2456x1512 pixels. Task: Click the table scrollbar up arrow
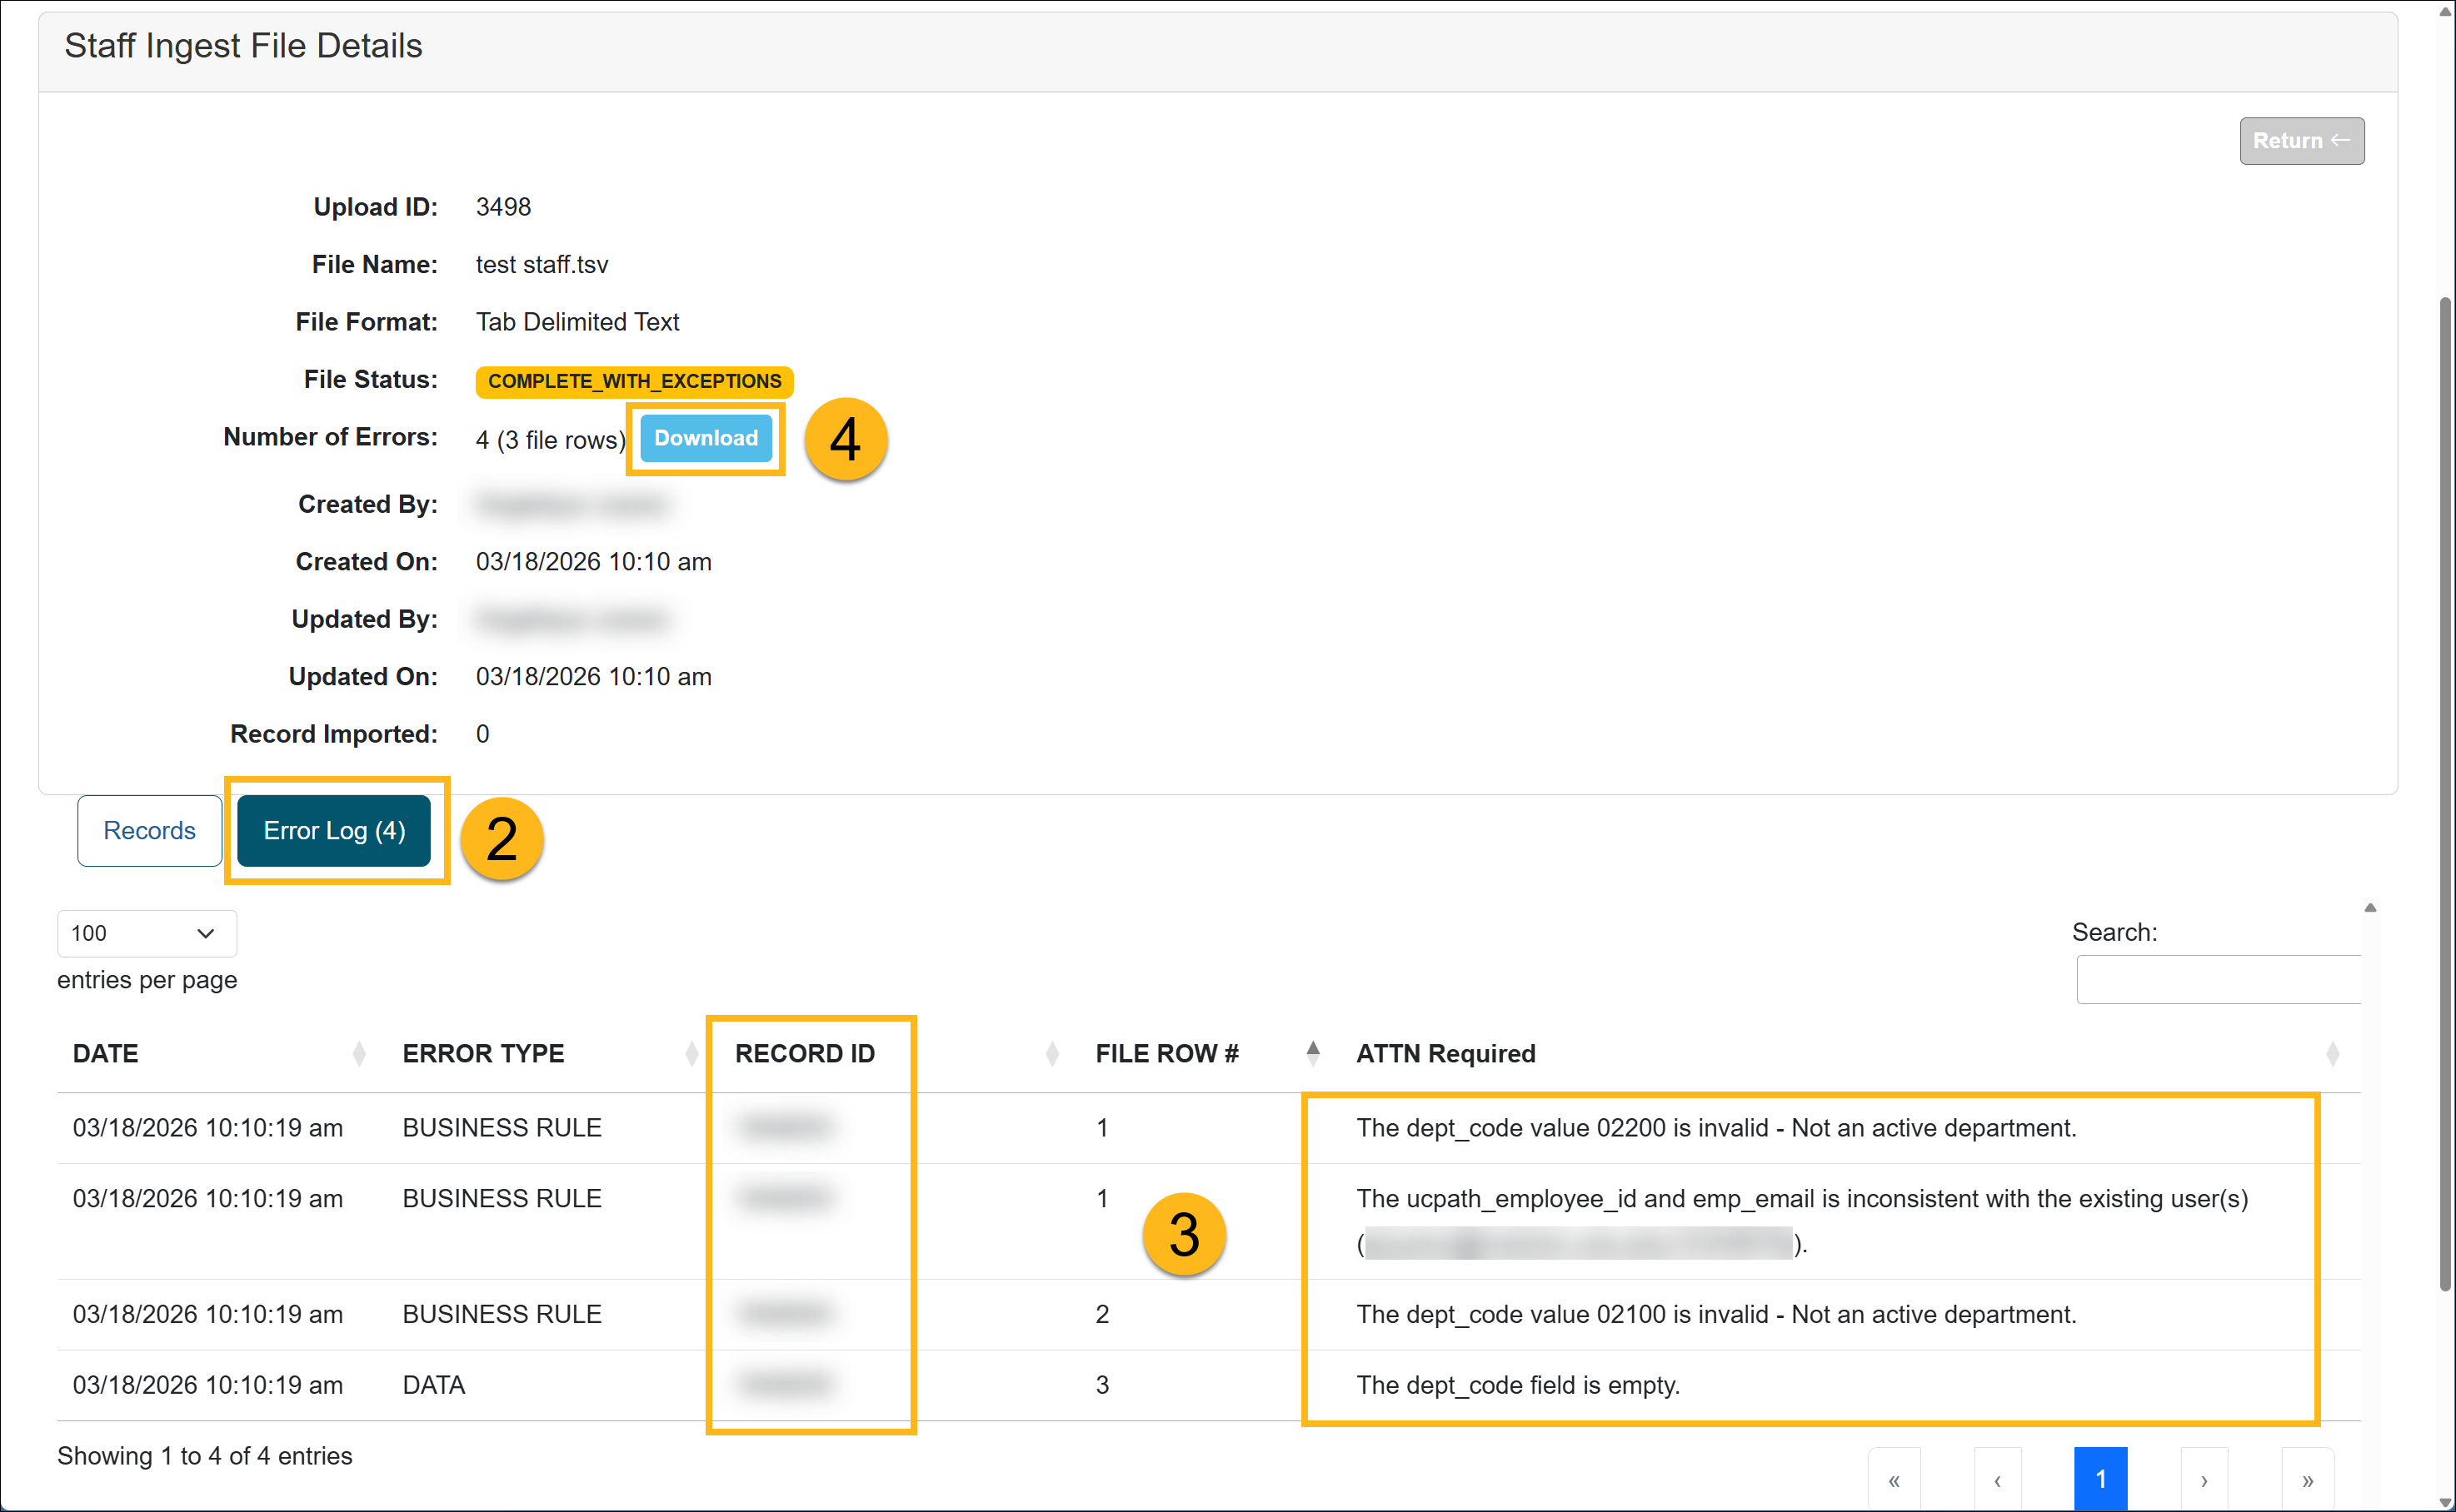(x=2369, y=908)
